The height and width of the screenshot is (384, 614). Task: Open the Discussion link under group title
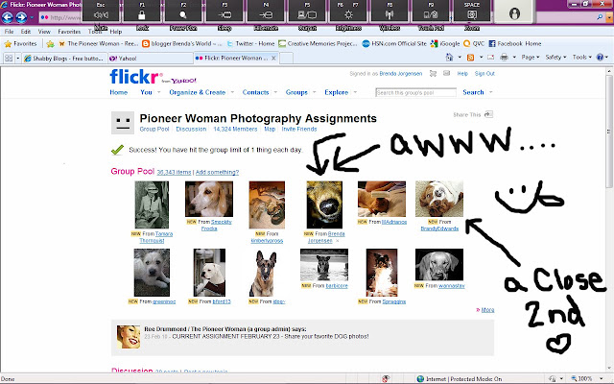coord(191,129)
